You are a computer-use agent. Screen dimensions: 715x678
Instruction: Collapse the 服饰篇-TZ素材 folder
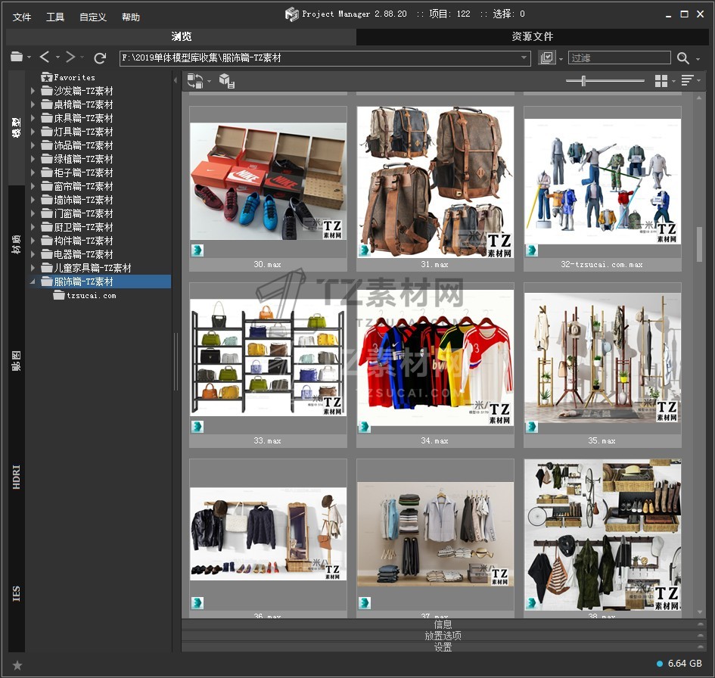point(33,281)
